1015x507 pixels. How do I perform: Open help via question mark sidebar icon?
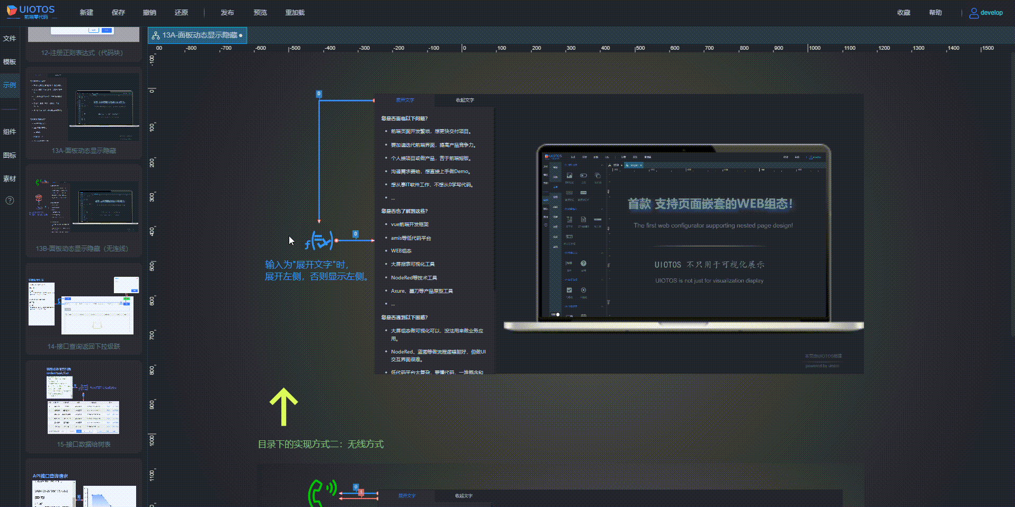[10, 200]
